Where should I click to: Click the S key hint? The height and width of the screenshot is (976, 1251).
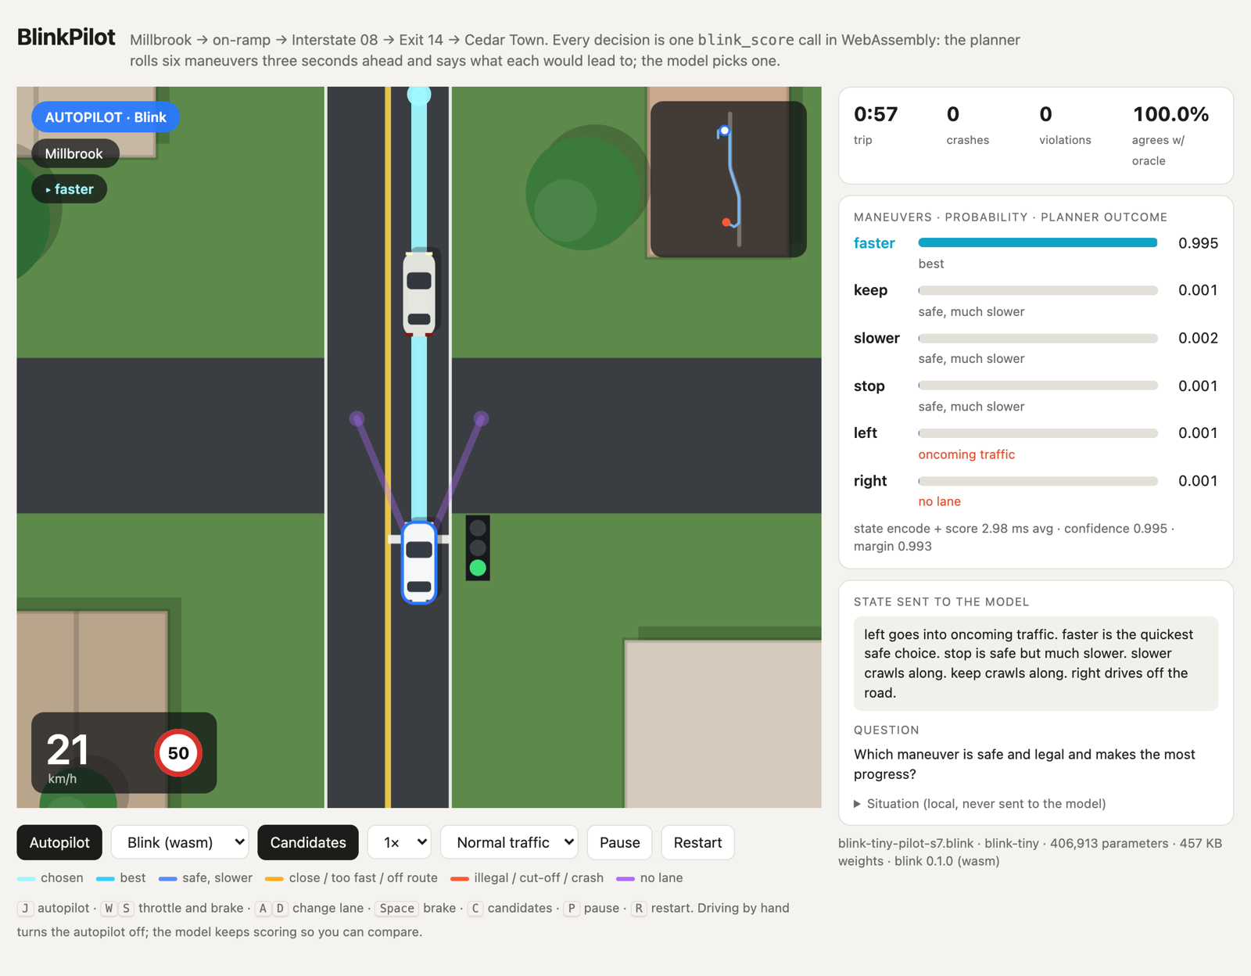tap(126, 908)
